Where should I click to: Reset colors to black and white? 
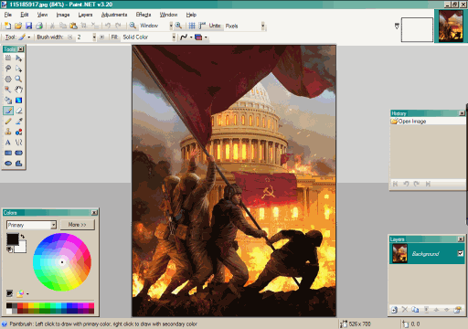(10, 249)
